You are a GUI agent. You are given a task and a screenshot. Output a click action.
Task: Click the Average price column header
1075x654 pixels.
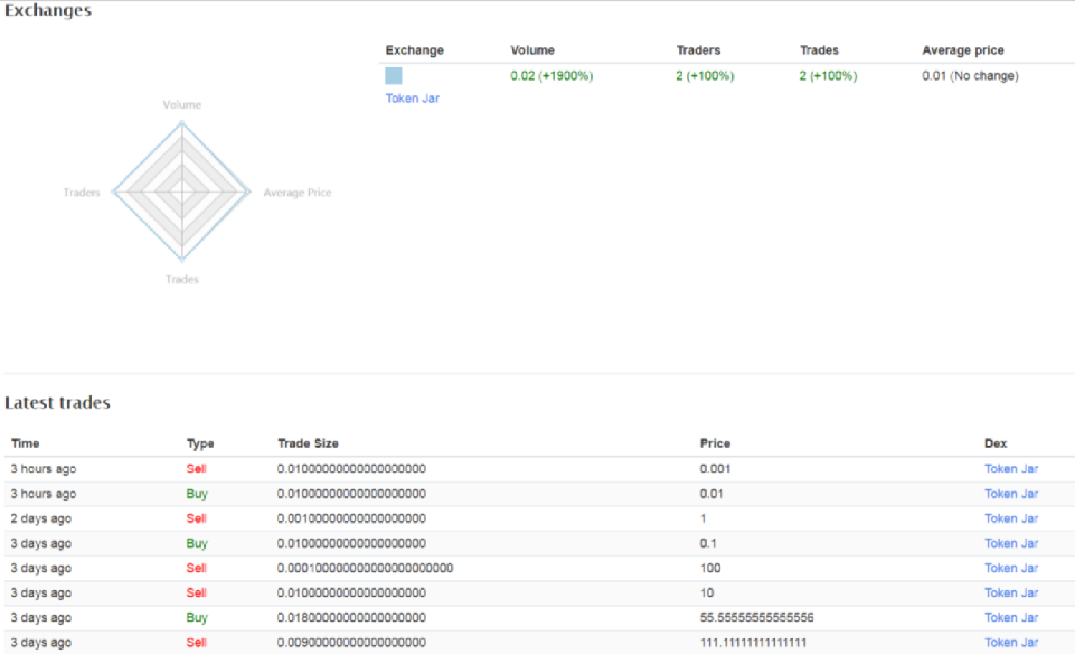point(962,50)
